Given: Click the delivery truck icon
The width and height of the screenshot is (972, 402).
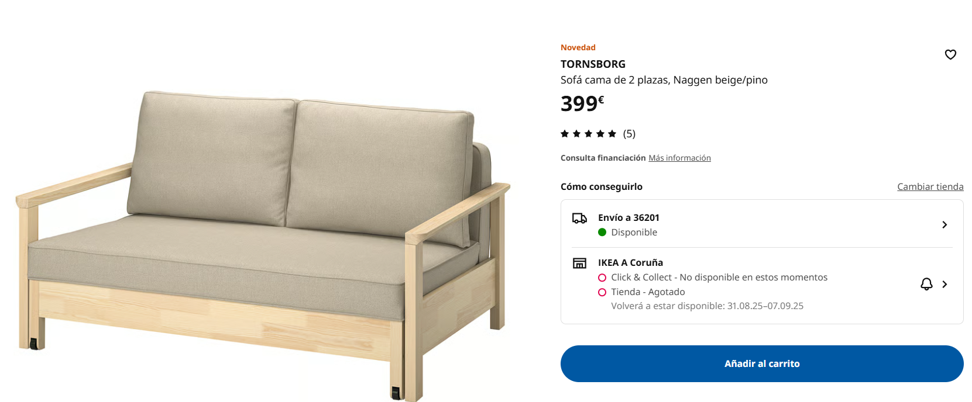Looking at the screenshot, I should [579, 219].
